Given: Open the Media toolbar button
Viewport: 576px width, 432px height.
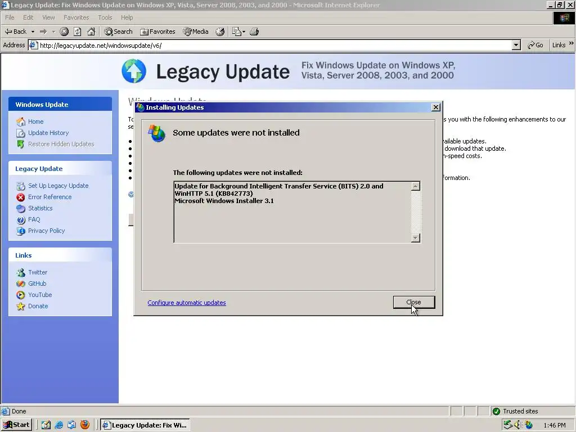Looking at the screenshot, I should coord(196,31).
